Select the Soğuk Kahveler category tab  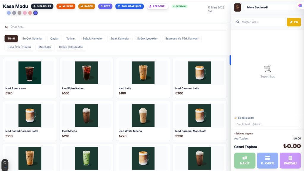coord(93,39)
